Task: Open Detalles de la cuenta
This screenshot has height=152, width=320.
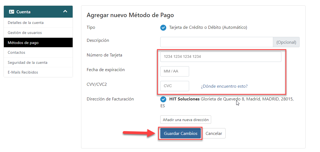Action: pos(38,23)
